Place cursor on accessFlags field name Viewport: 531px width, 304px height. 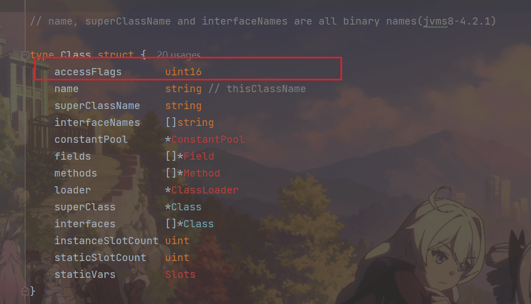coord(88,72)
